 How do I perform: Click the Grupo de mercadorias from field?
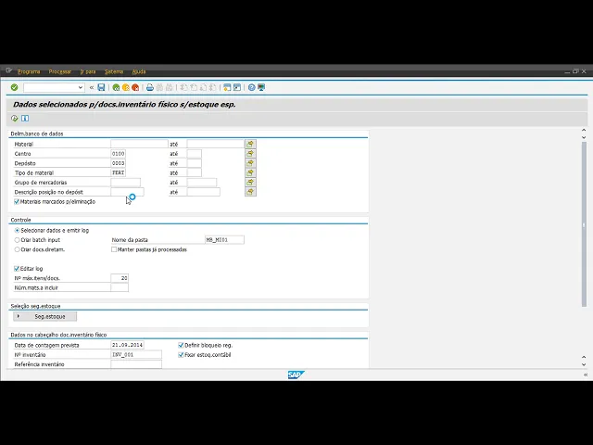coord(126,183)
